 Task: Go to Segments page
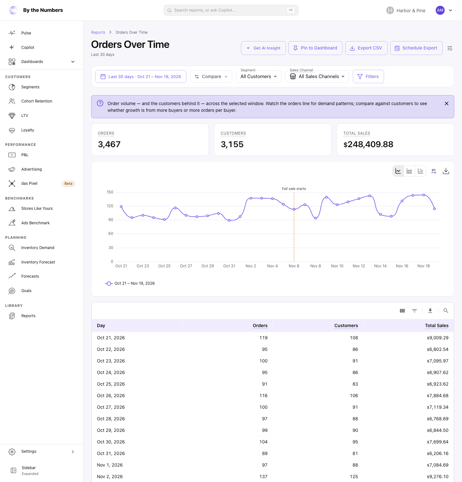point(42,87)
